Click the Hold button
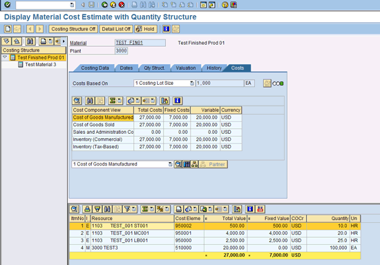This screenshot has height=265, width=380. (x=146, y=29)
